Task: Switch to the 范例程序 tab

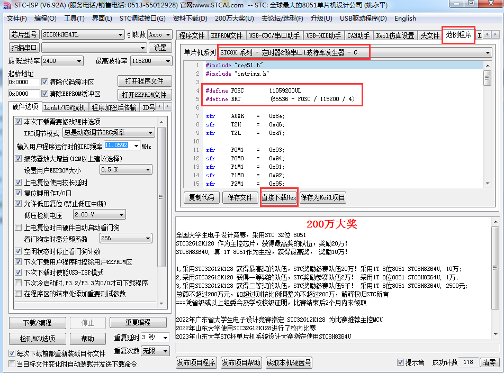Action: (x=458, y=34)
